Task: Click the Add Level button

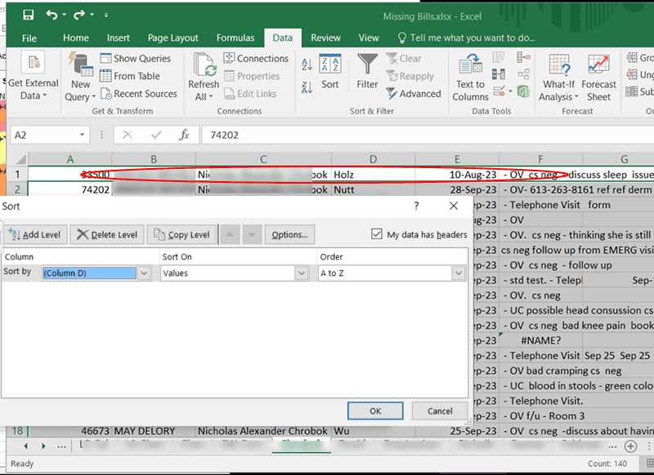Action: coord(34,235)
